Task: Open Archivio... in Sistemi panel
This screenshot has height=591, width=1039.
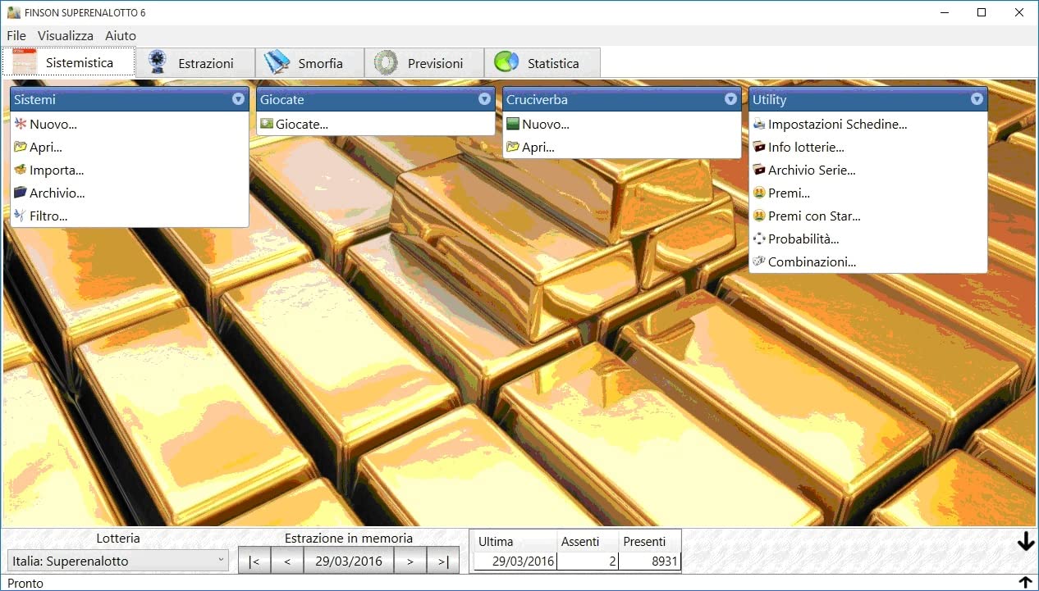Action: coord(57,193)
